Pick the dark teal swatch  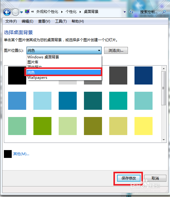click(93, 101)
